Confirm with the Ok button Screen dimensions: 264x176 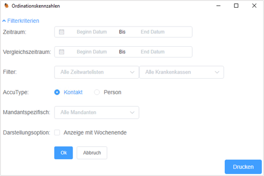(x=63, y=153)
